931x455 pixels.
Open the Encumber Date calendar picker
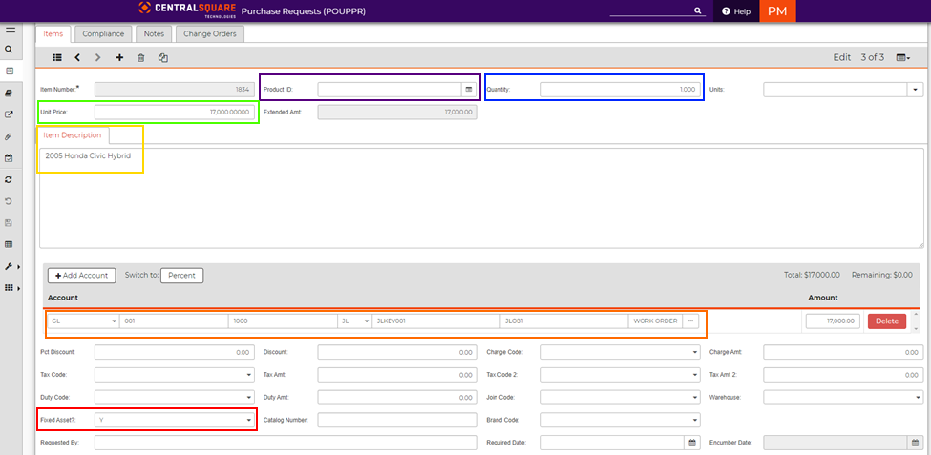click(x=915, y=442)
